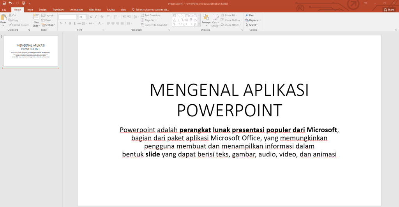Image resolution: width=399 pixels, height=207 pixels.
Task: Click the Save icon in quick access toolbar
Action: pos(4,3)
